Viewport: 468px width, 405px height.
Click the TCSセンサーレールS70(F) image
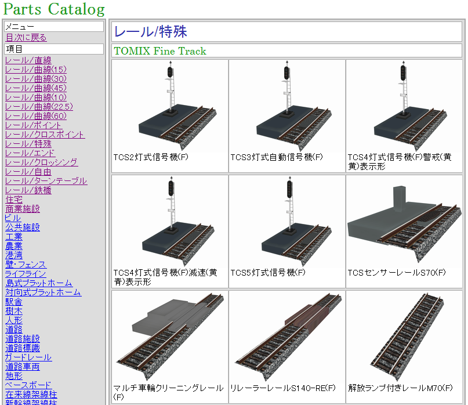point(404,222)
